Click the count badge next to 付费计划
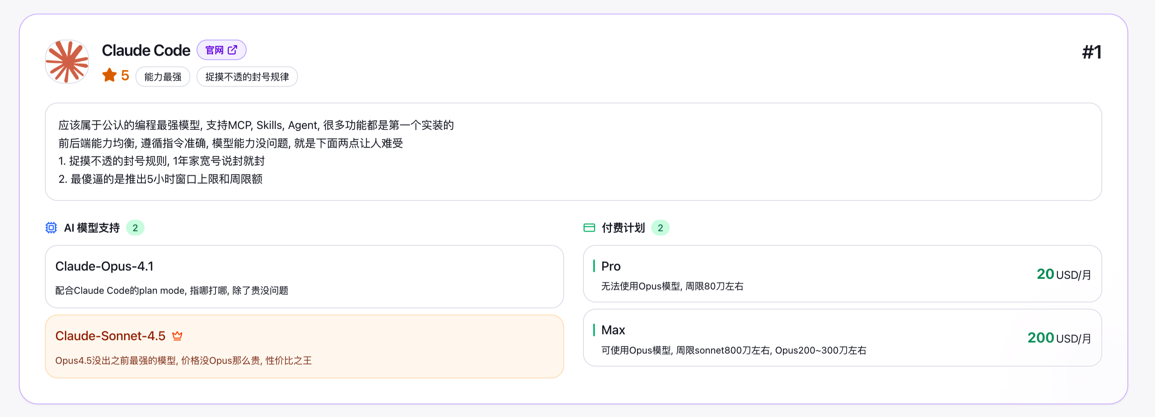Viewport: 1155px width, 417px height. point(660,228)
